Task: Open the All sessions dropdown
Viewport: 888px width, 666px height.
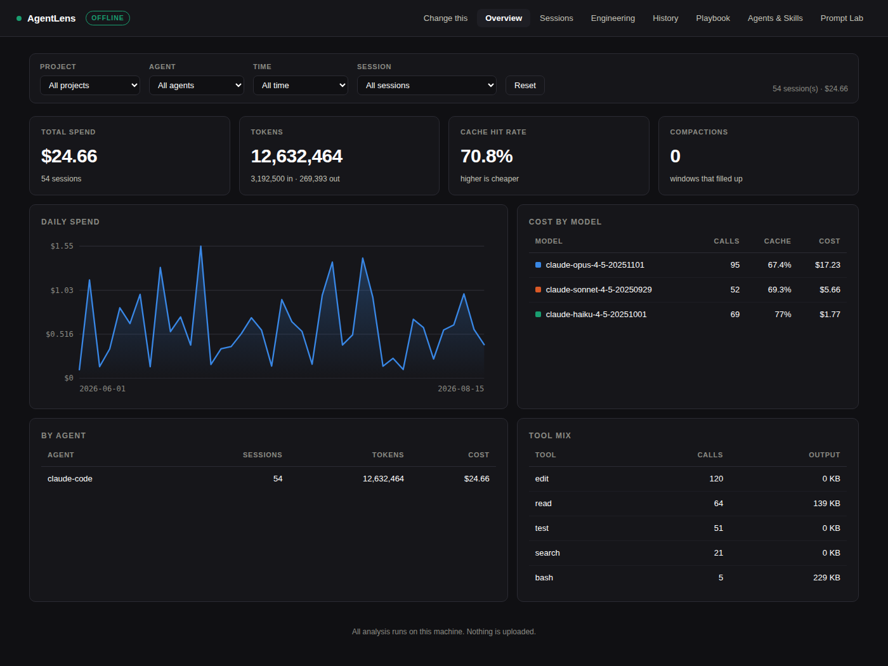Action: [427, 86]
